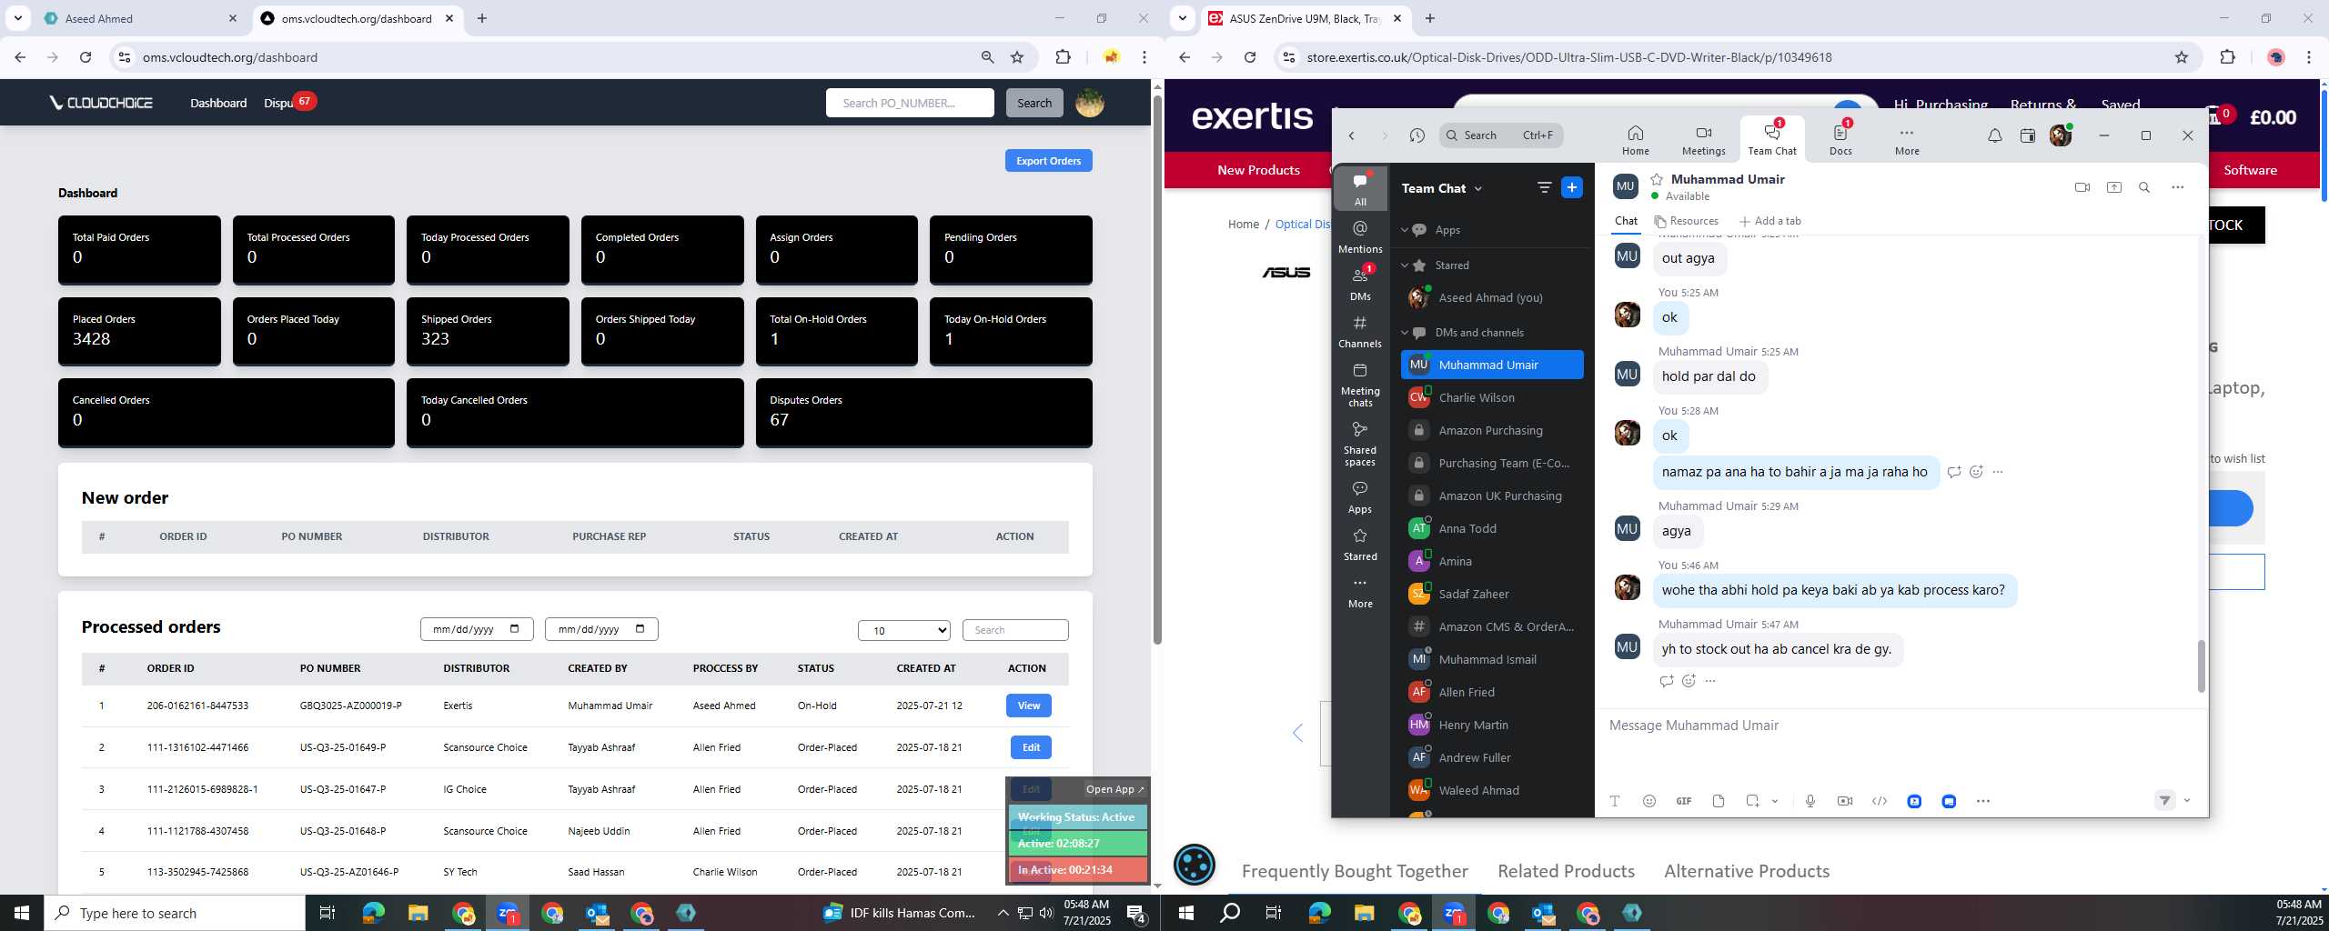The width and height of the screenshot is (2329, 931).
Task: Open chat filter icon beside Team Chat
Action: tap(1544, 187)
